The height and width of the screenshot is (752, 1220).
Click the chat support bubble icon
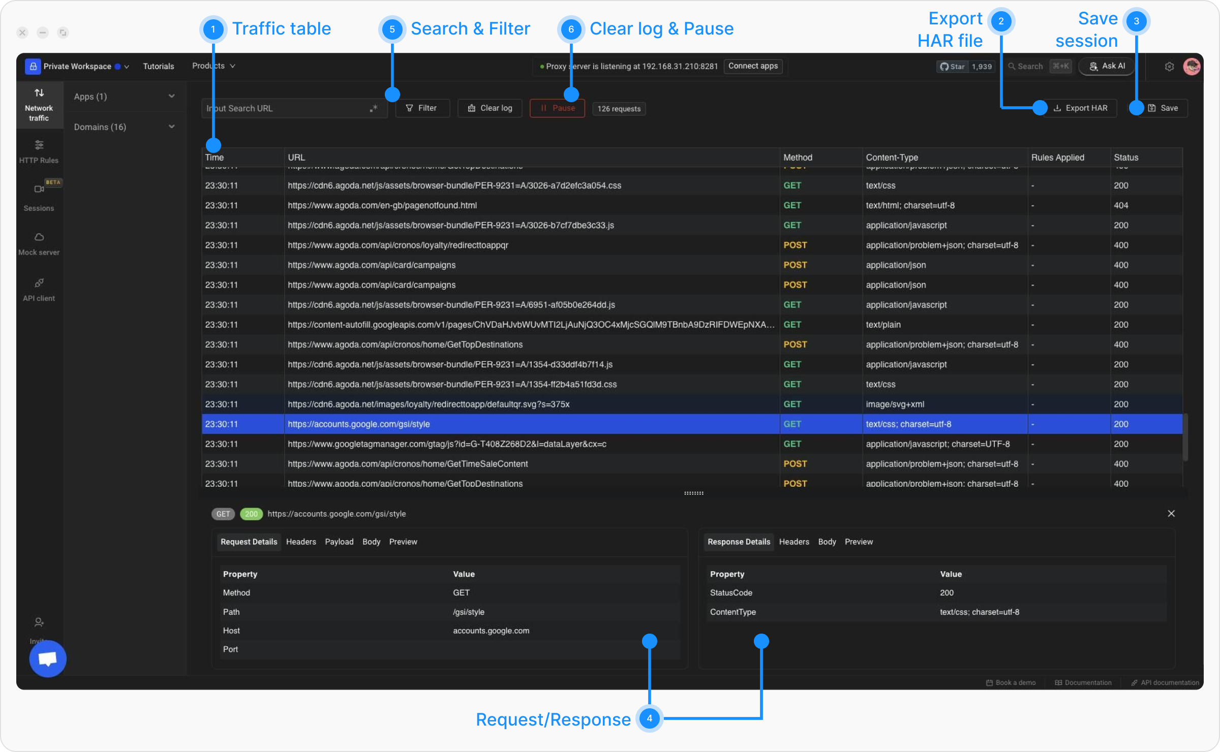tap(48, 659)
